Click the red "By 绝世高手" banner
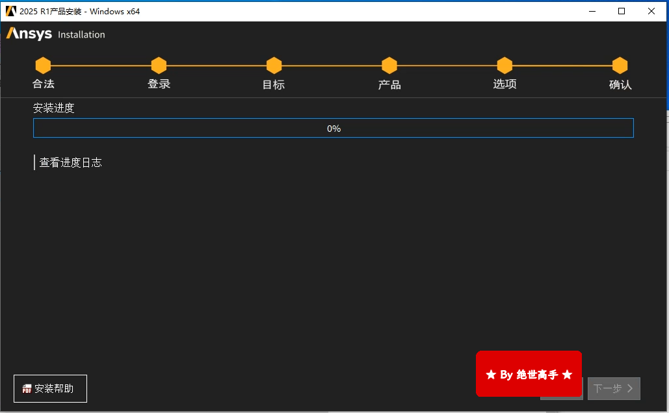 529,374
